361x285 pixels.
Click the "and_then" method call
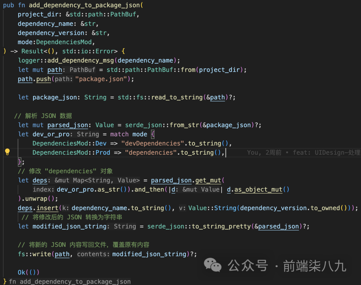click(149, 189)
